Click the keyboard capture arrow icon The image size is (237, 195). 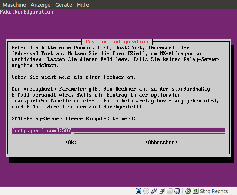[196, 191]
